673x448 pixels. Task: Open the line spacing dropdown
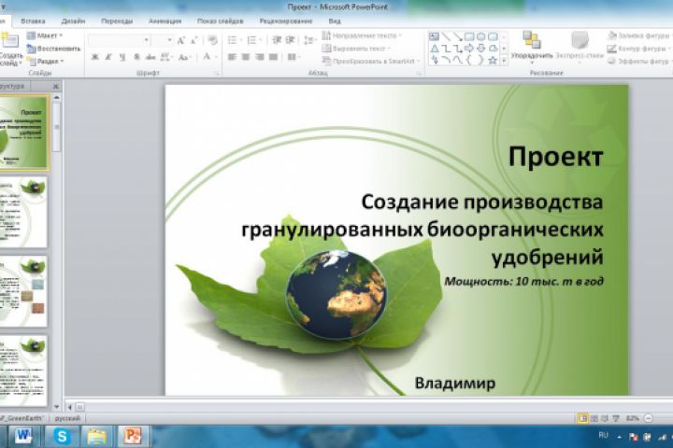(x=309, y=40)
